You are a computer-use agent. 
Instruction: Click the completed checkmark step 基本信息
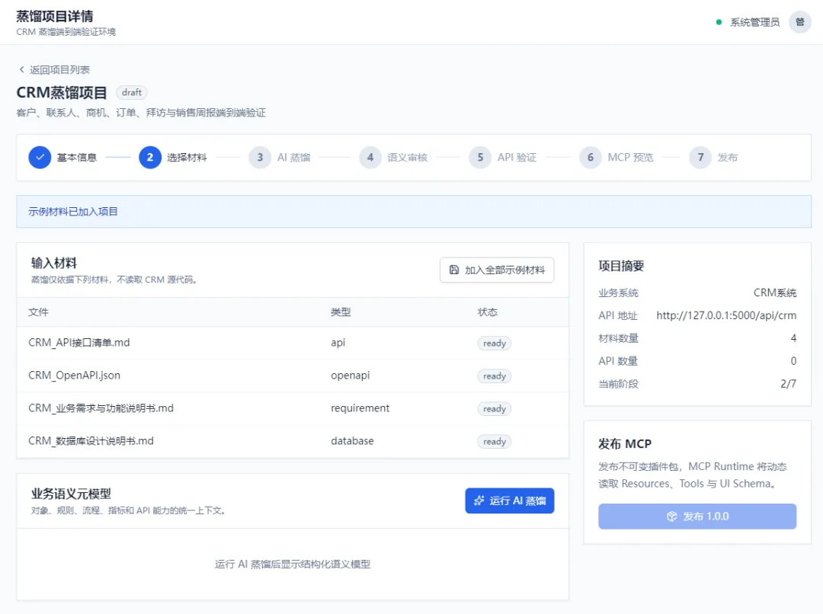[40, 157]
